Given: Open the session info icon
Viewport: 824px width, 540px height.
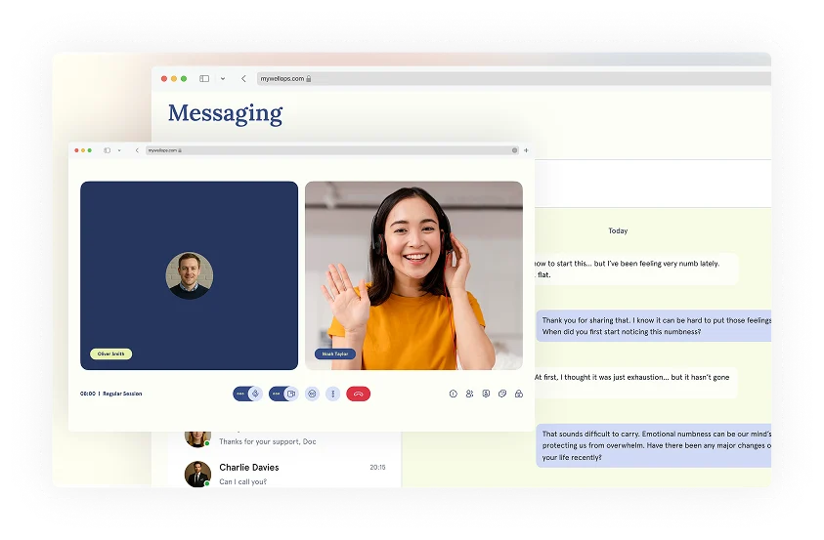Looking at the screenshot, I should point(453,394).
